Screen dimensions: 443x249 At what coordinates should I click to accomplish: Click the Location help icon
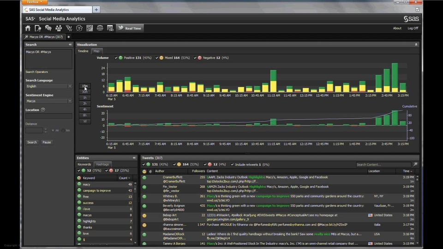[43, 110]
